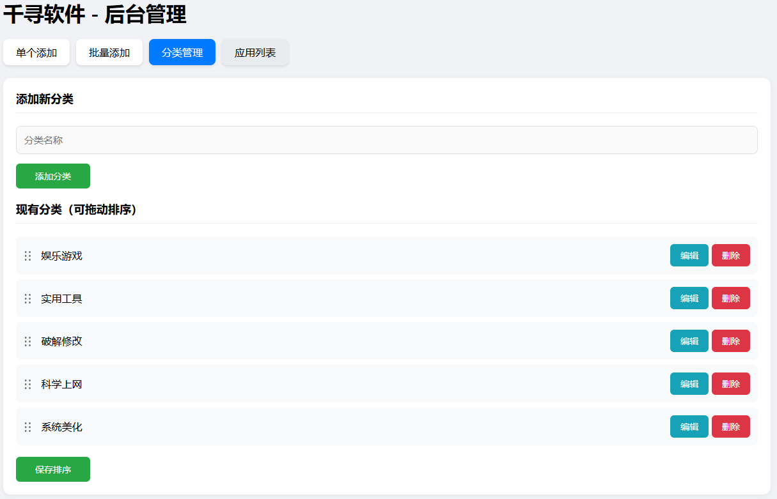This screenshot has height=499, width=777.
Task: Grab the drag handle beside 破解修改
Action: pyautogui.click(x=27, y=341)
